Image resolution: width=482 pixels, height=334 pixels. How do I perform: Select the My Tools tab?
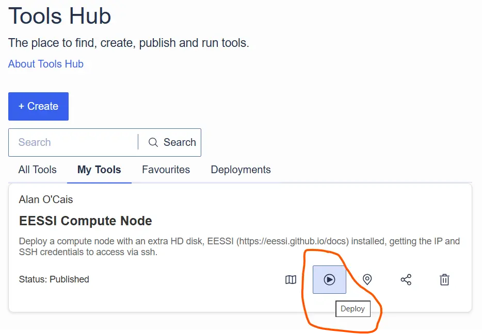[x=99, y=170]
